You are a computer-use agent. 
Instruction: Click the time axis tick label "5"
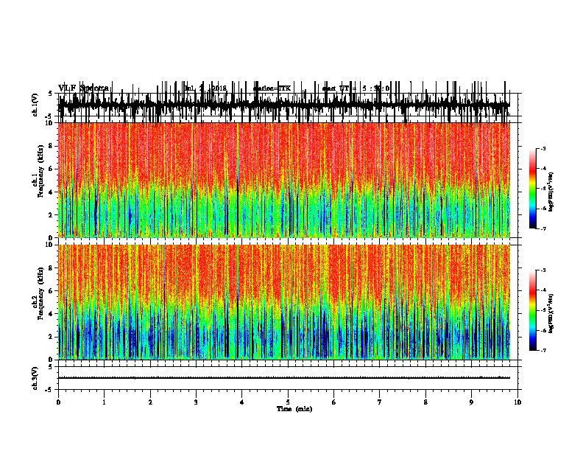(288, 402)
